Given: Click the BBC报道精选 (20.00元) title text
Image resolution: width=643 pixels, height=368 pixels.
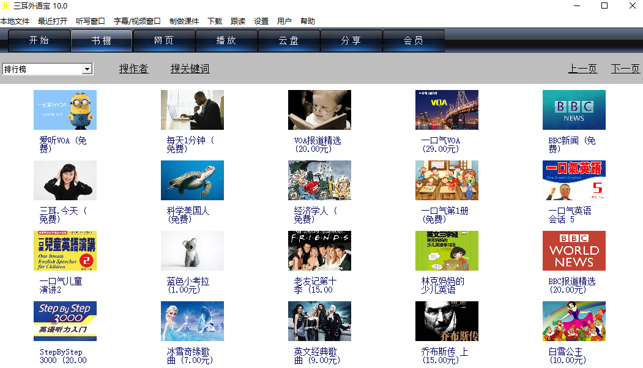Looking at the screenshot, I should 571,285.
